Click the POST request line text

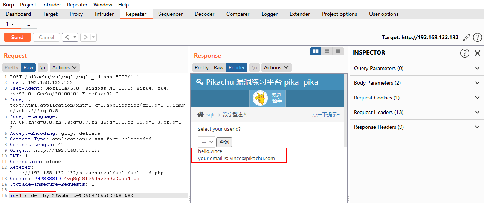click(x=75, y=77)
